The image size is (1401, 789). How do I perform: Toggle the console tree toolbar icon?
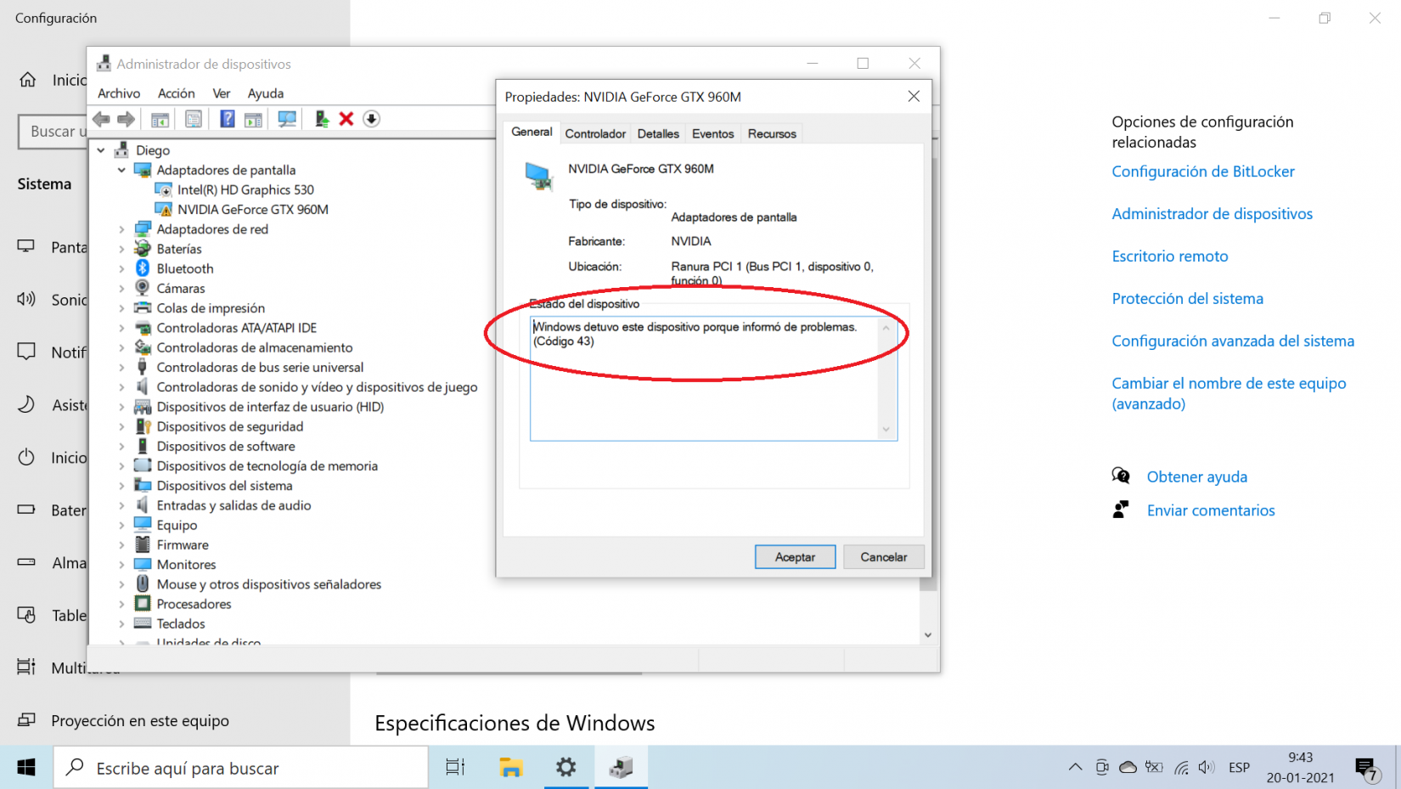click(x=160, y=119)
